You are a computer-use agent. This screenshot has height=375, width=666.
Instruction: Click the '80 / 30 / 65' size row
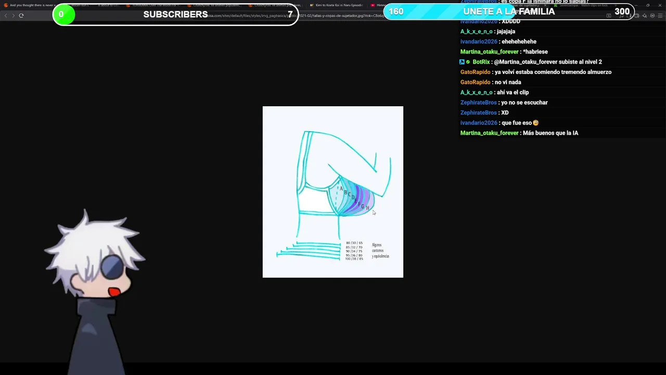pyautogui.click(x=354, y=243)
